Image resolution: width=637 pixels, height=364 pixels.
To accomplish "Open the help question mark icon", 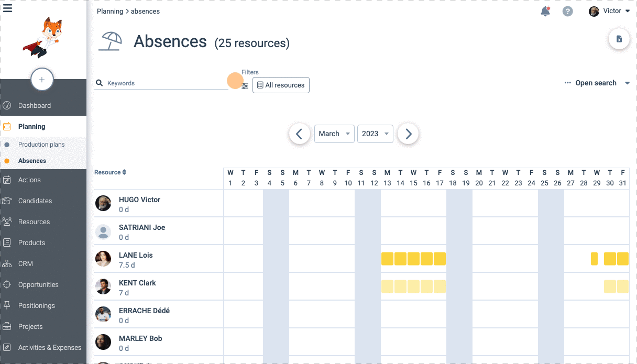I will tap(567, 12).
